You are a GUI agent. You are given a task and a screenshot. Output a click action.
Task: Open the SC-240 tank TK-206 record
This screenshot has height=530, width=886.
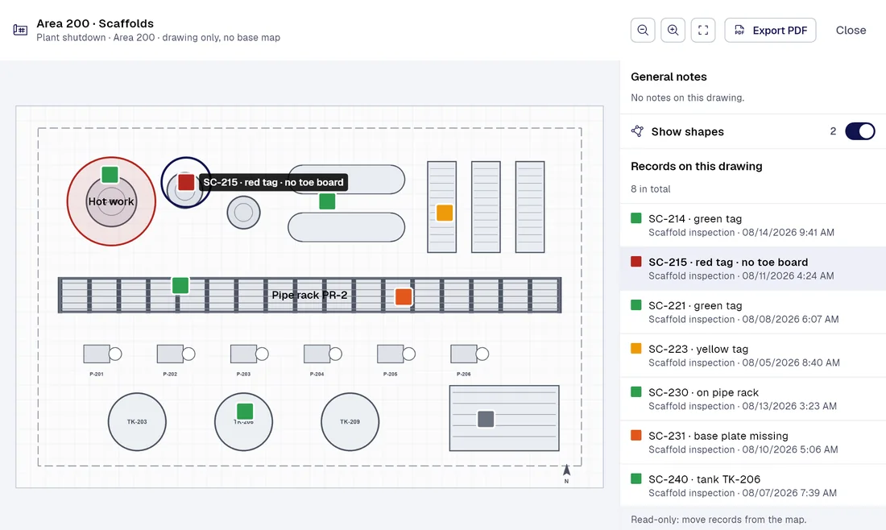pos(752,486)
